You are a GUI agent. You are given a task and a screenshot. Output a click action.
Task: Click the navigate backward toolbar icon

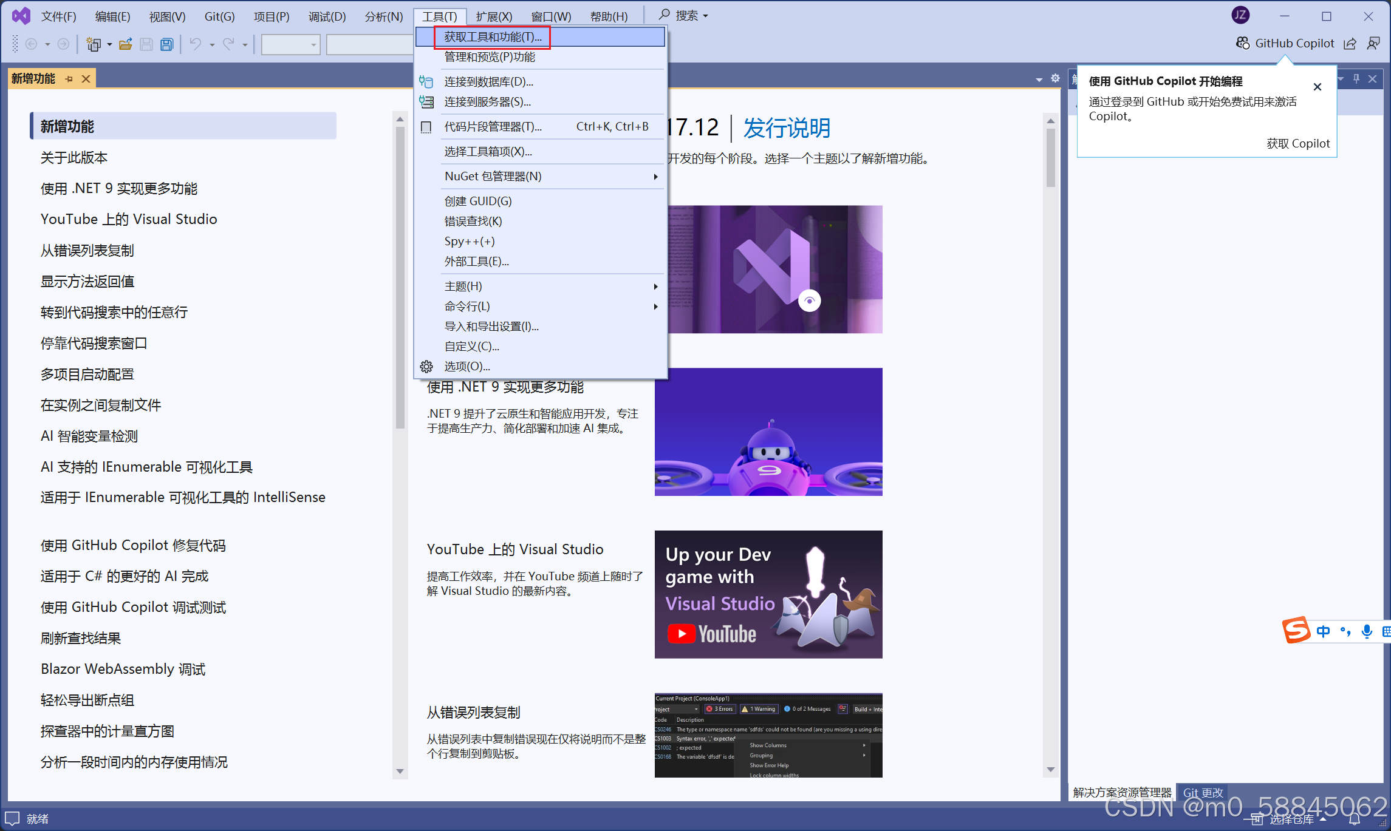(x=32, y=44)
